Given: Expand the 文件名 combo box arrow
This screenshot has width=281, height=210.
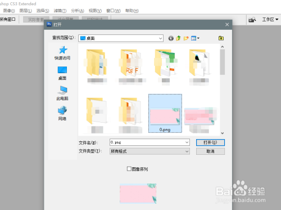Looking at the screenshot, I should (187, 142).
